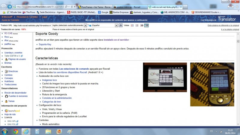This screenshot has height=135, width=240.
Task: Open the Categorías de tren link
Action: (51, 102)
